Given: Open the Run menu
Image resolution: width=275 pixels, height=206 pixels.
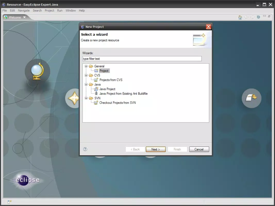Looking at the screenshot, I should 60,11.
